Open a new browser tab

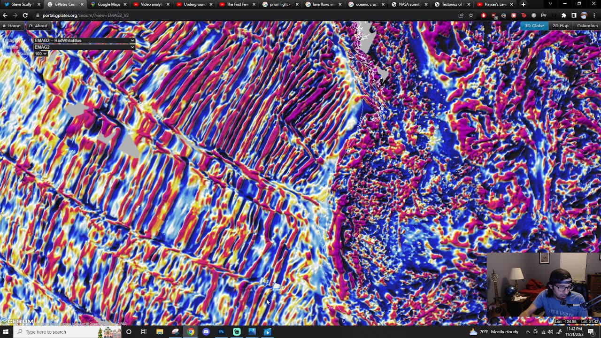pyautogui.click(x=523, y=4)
